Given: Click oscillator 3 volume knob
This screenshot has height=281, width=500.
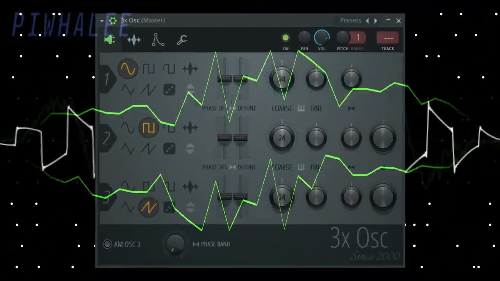Looking at the screenshot, I should [383, 197].
